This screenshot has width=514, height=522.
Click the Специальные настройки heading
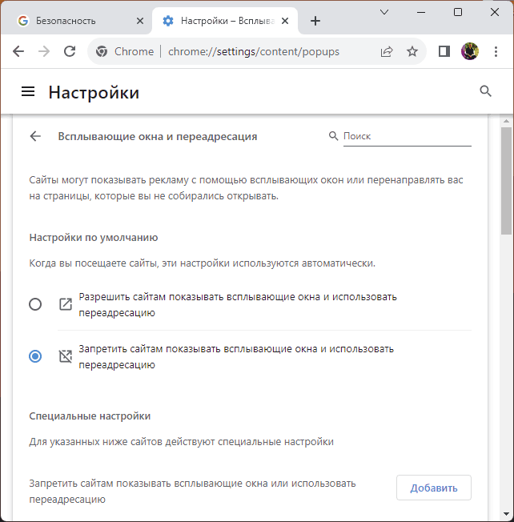pos(90,416)
